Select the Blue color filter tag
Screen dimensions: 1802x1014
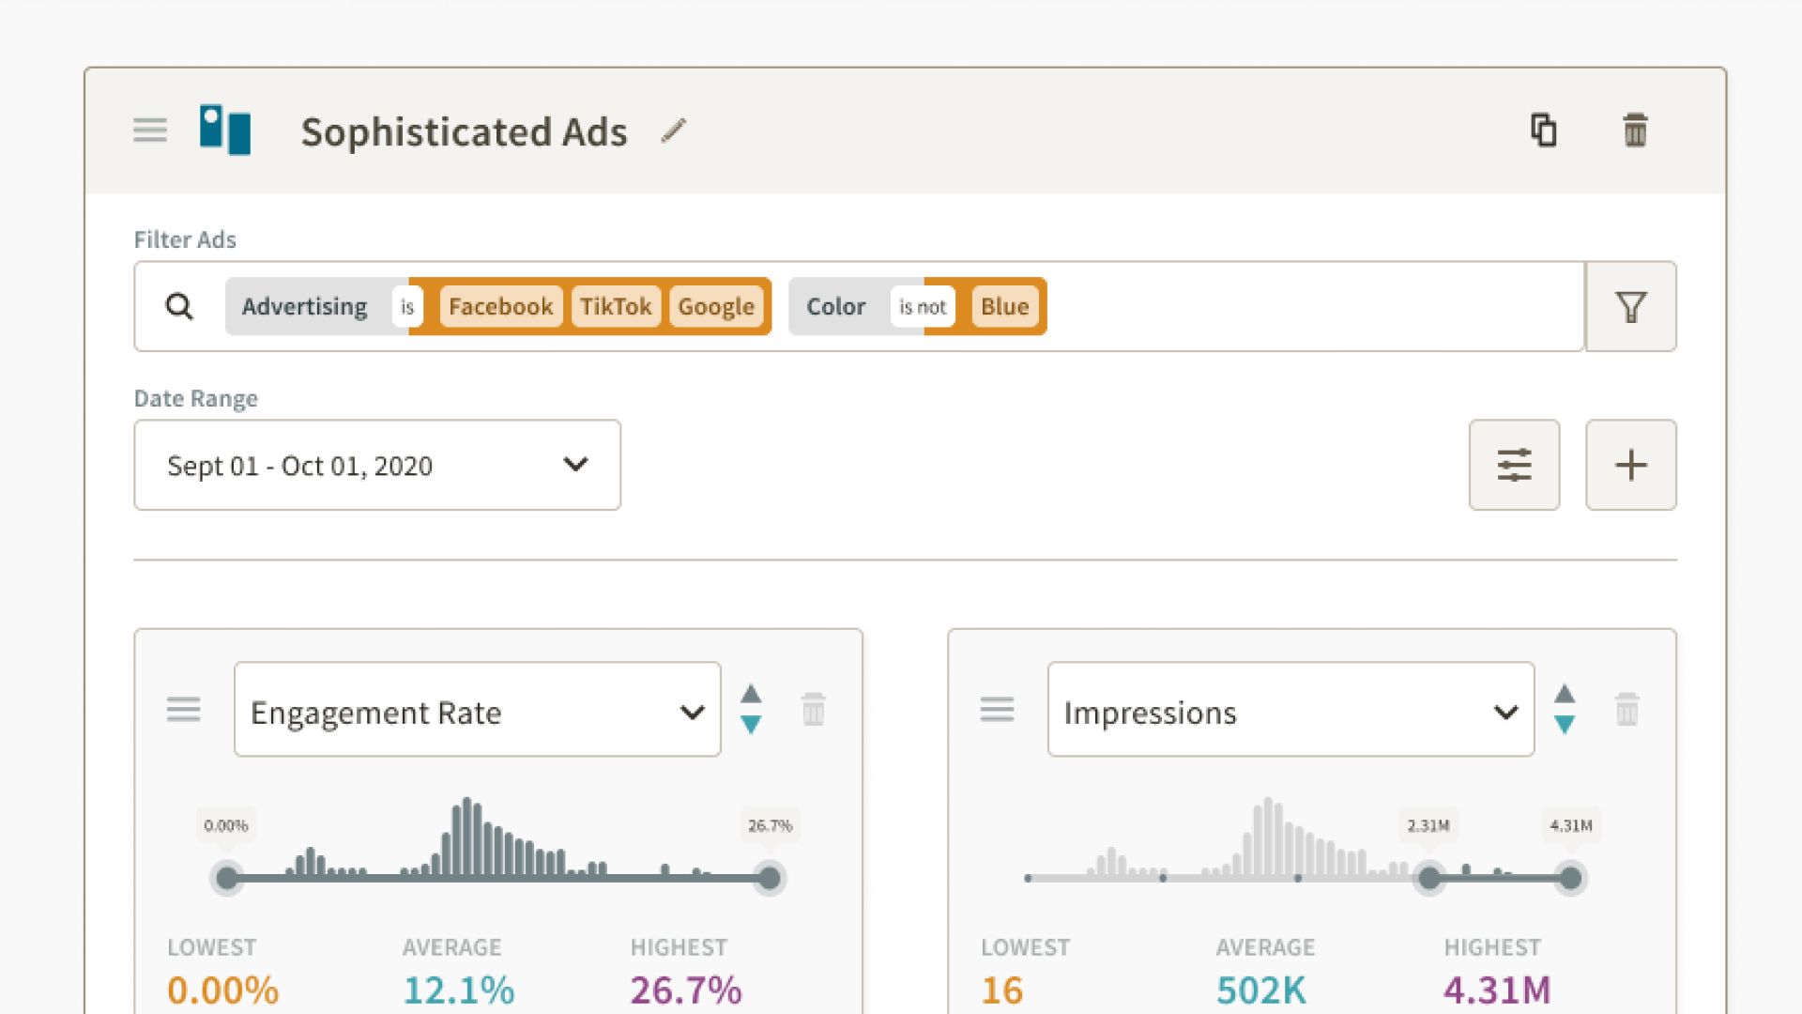tap(1004, 307)
